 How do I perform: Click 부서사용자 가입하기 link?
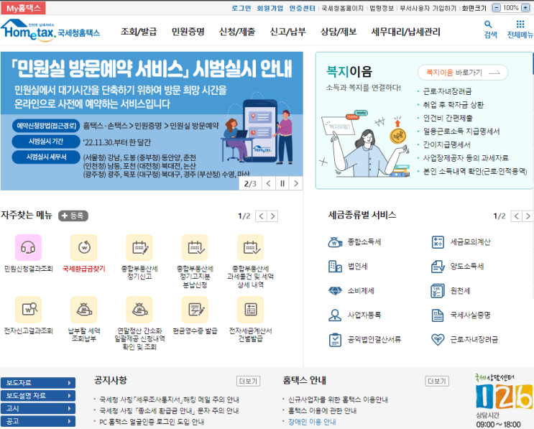coord(428,8)
